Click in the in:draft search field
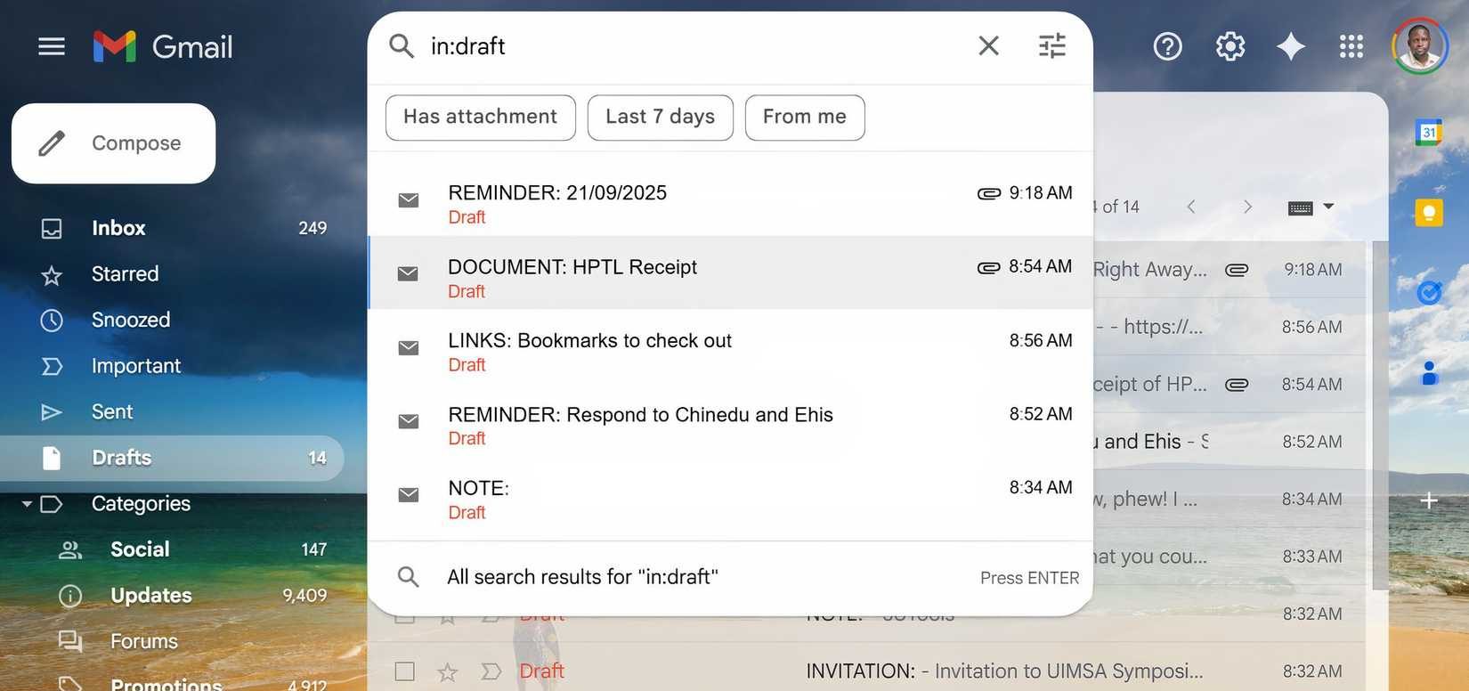 (694, 46)
